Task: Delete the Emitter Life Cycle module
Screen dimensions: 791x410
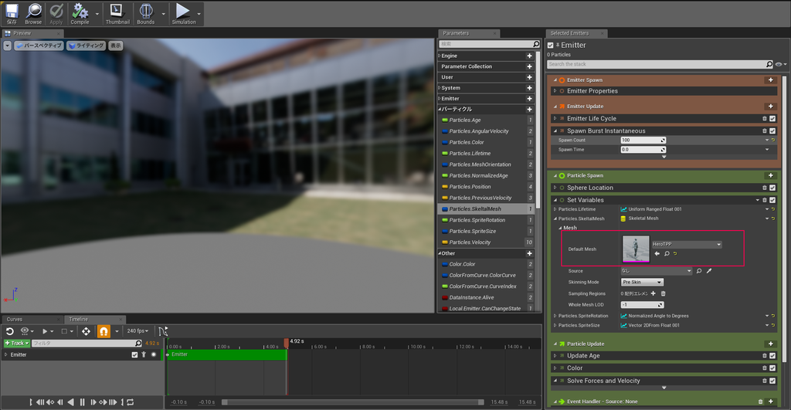Action: point(764,118)
